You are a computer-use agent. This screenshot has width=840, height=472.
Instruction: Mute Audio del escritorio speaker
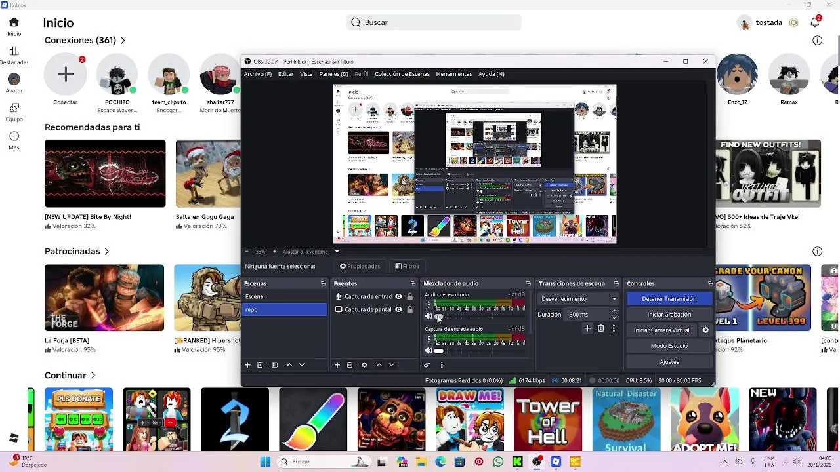pos(429,316)
